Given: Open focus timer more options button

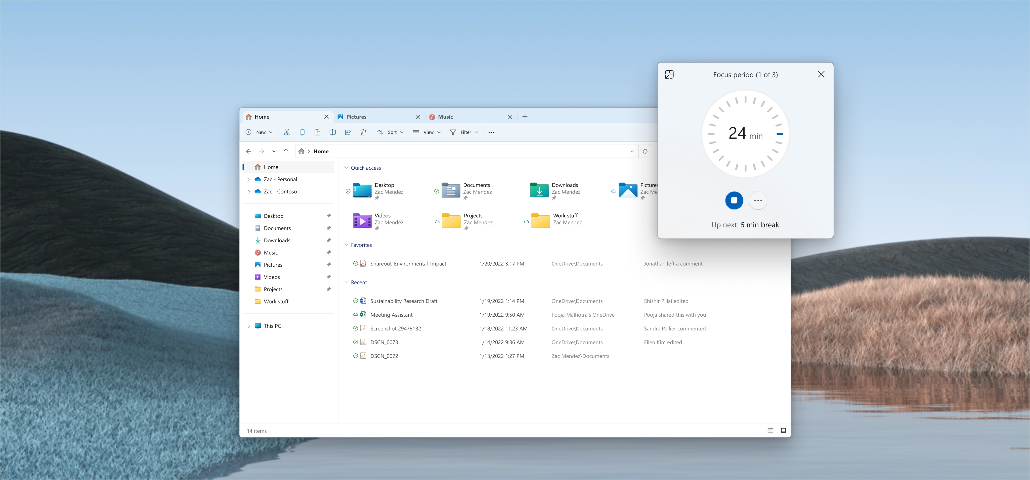Looking at the screenshot, I should pos(758,201).
